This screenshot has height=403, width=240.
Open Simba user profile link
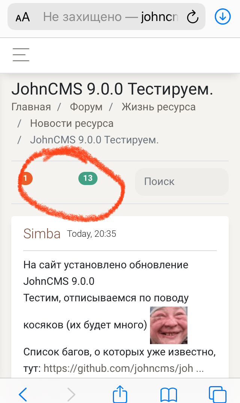point(42,234)
